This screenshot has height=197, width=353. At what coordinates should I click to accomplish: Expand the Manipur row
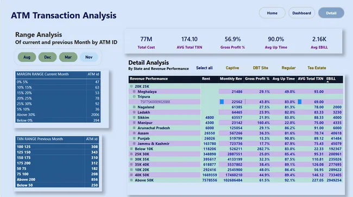click(x=134, y=123)
